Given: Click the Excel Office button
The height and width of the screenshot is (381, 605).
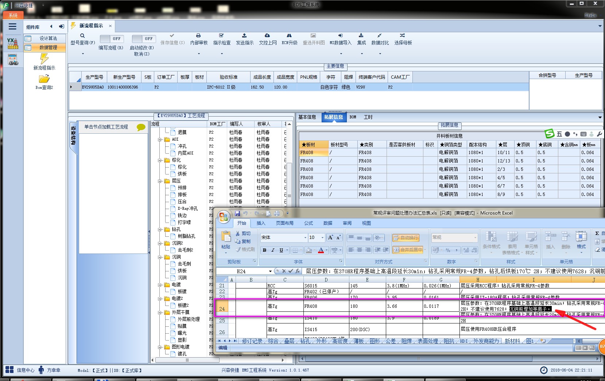Looking at the screenshot, I should pos(224,217).
